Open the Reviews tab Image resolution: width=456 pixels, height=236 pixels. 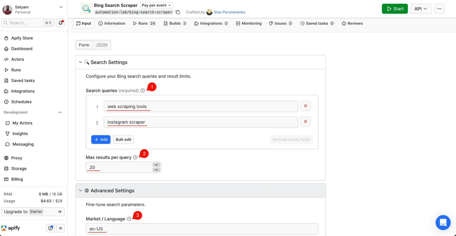pyautogui.click(x=352, y=23)
